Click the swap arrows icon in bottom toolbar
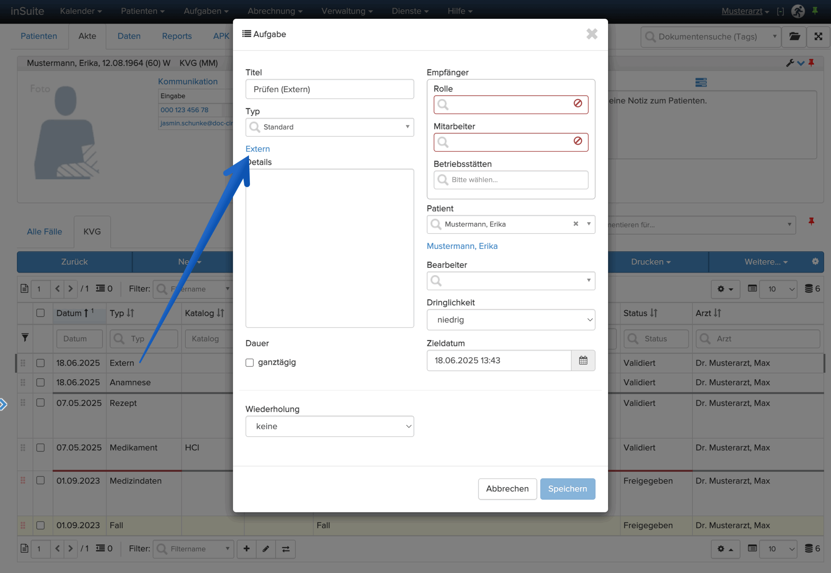 (x=286, y=549)
